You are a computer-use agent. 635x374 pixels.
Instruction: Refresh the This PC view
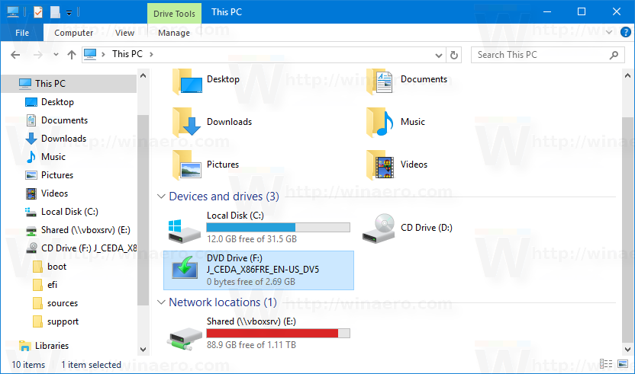coord(454,55)
